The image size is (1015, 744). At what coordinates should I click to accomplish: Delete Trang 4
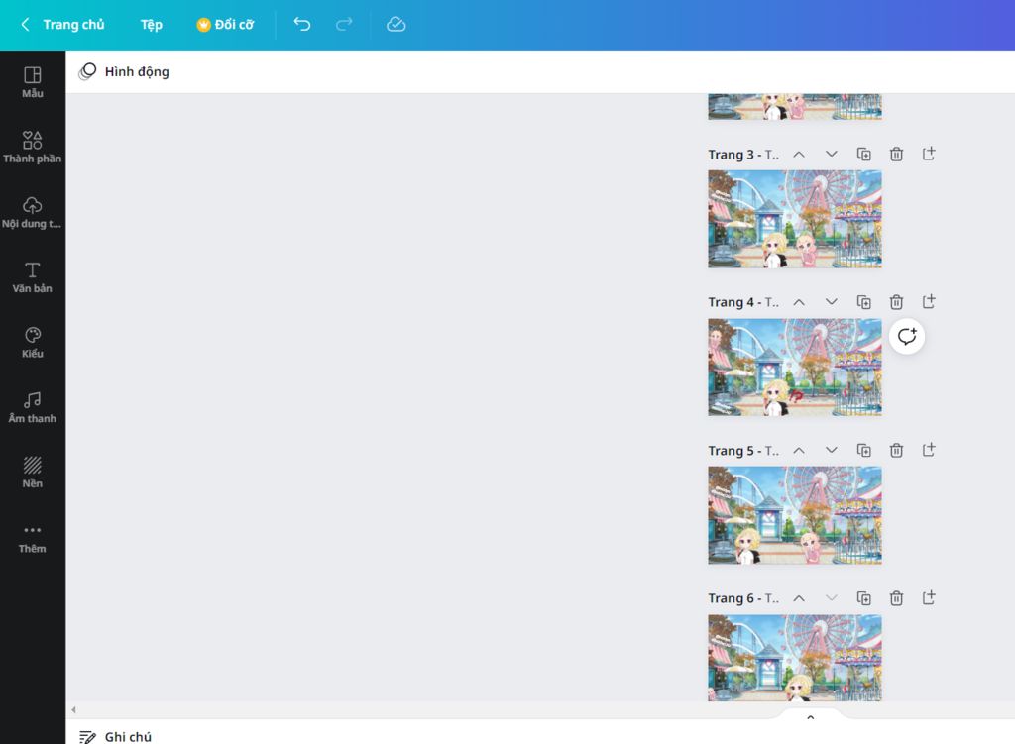[x=896, y=302]
